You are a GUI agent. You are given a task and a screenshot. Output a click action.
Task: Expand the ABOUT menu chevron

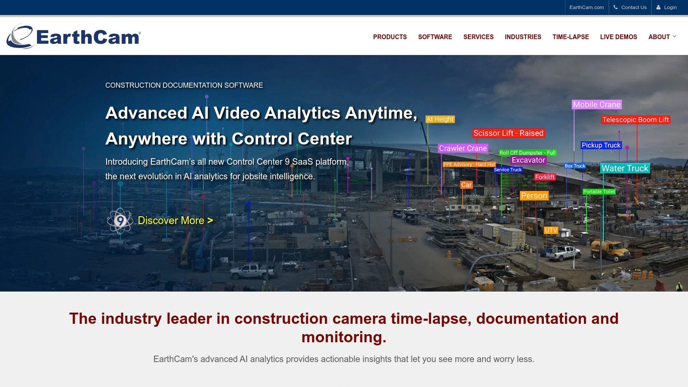coord(674,37)
